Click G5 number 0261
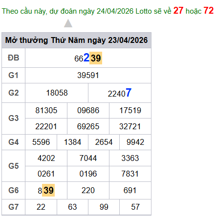 point(46,174)
